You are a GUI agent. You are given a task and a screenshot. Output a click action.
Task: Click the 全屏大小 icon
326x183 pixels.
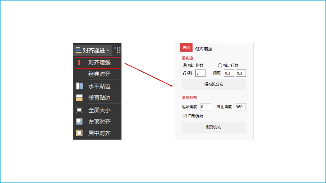coord(79,110)
